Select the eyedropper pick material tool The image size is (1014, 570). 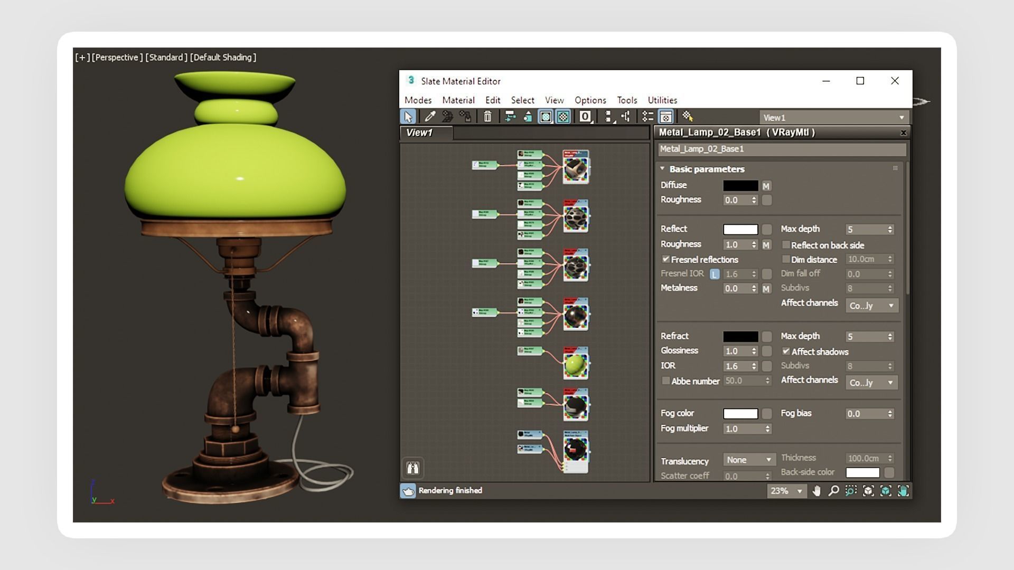(430, 117)
